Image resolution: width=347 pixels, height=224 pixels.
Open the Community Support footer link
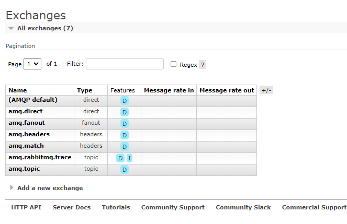(x=173, y=207)
